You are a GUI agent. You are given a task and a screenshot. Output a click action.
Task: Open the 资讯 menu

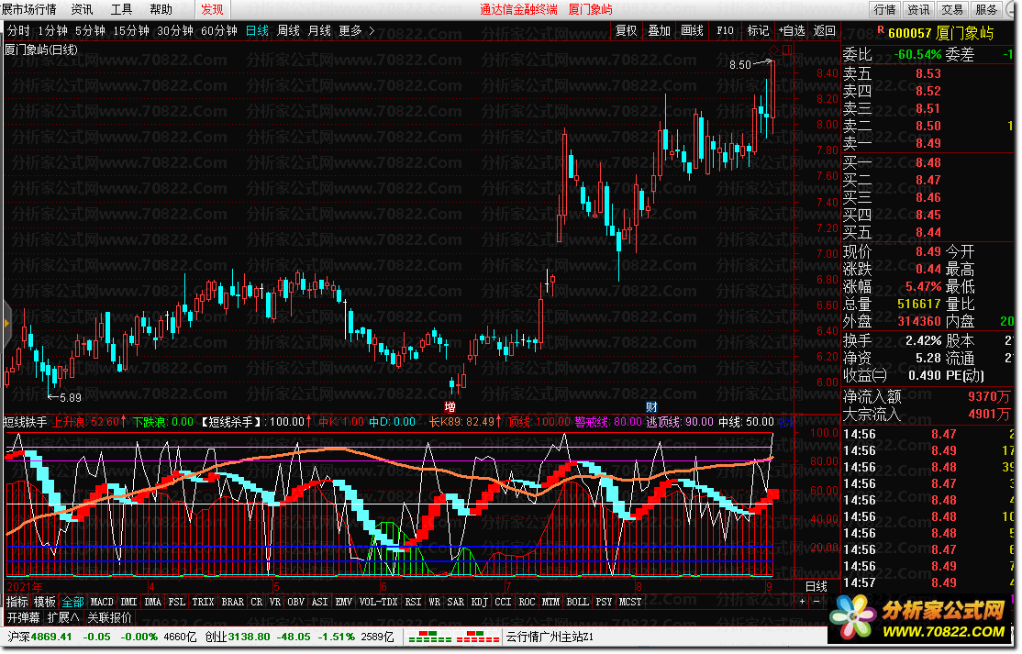click(x=83, y=9)
